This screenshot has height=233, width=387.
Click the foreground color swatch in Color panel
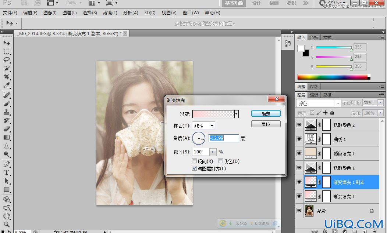pyautogui.click(x=301, y=48)
